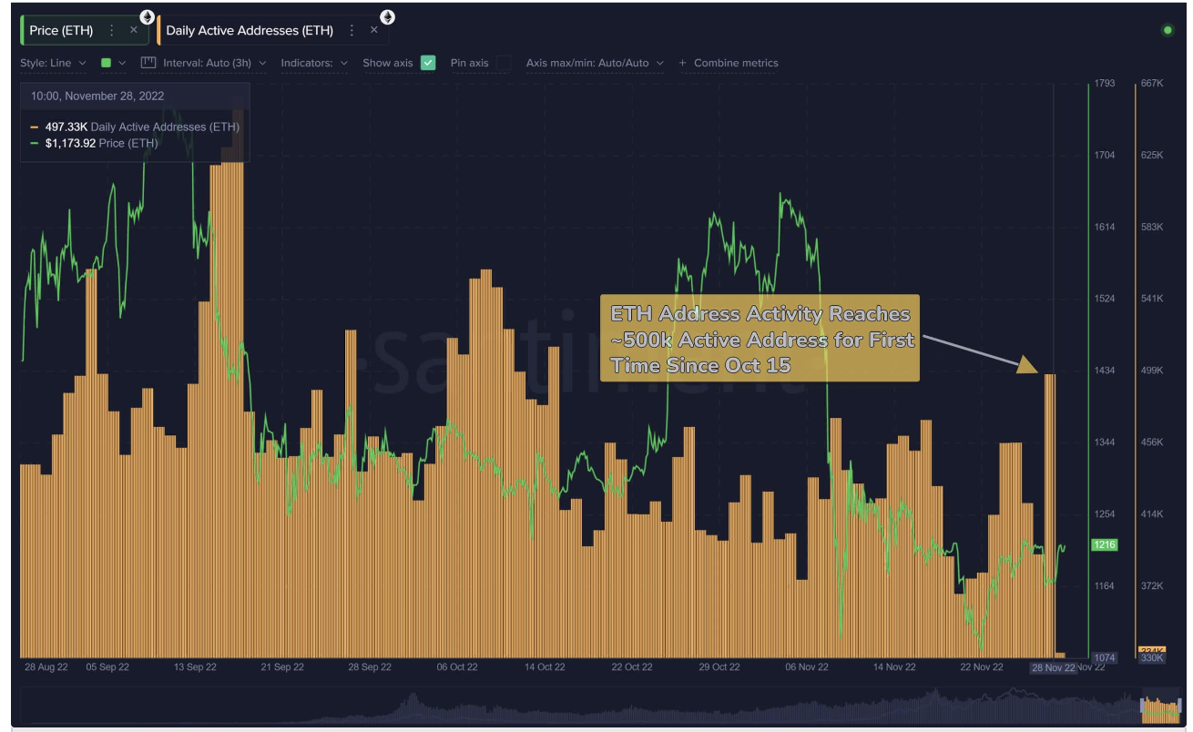Remove the Price (ETH) metric with the X
The width and height of the screenshot is (1193, 732).
tap(134, 30)
